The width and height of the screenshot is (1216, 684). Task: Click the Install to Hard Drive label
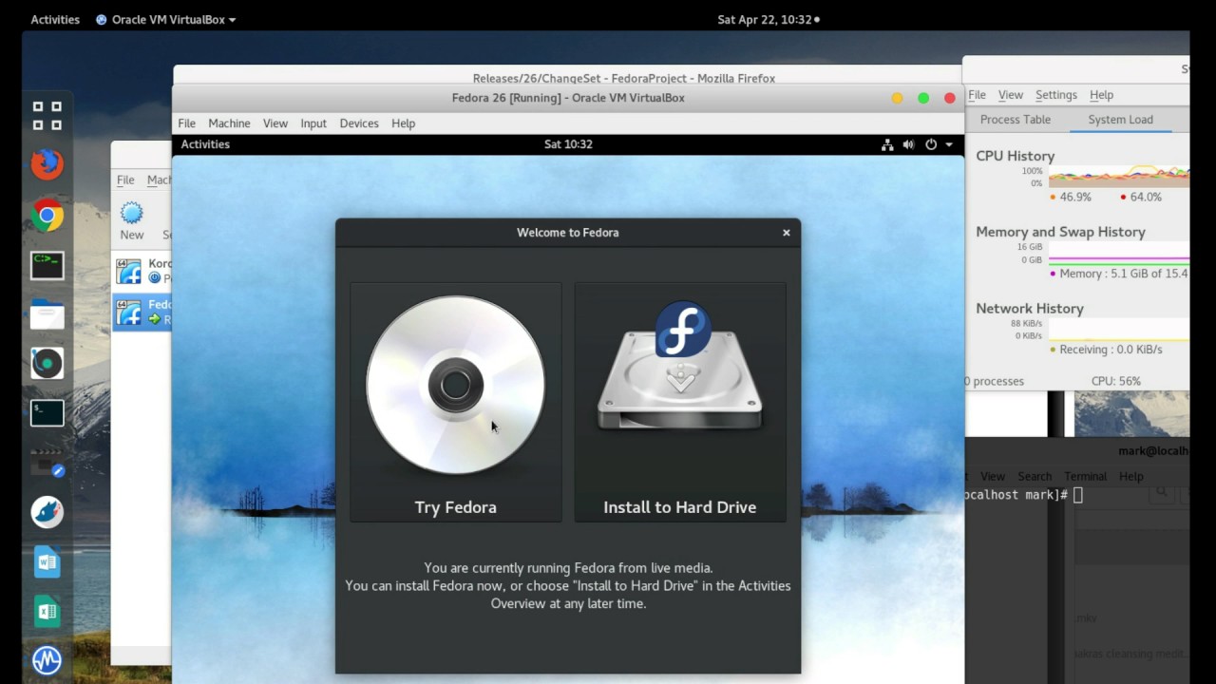680,507
